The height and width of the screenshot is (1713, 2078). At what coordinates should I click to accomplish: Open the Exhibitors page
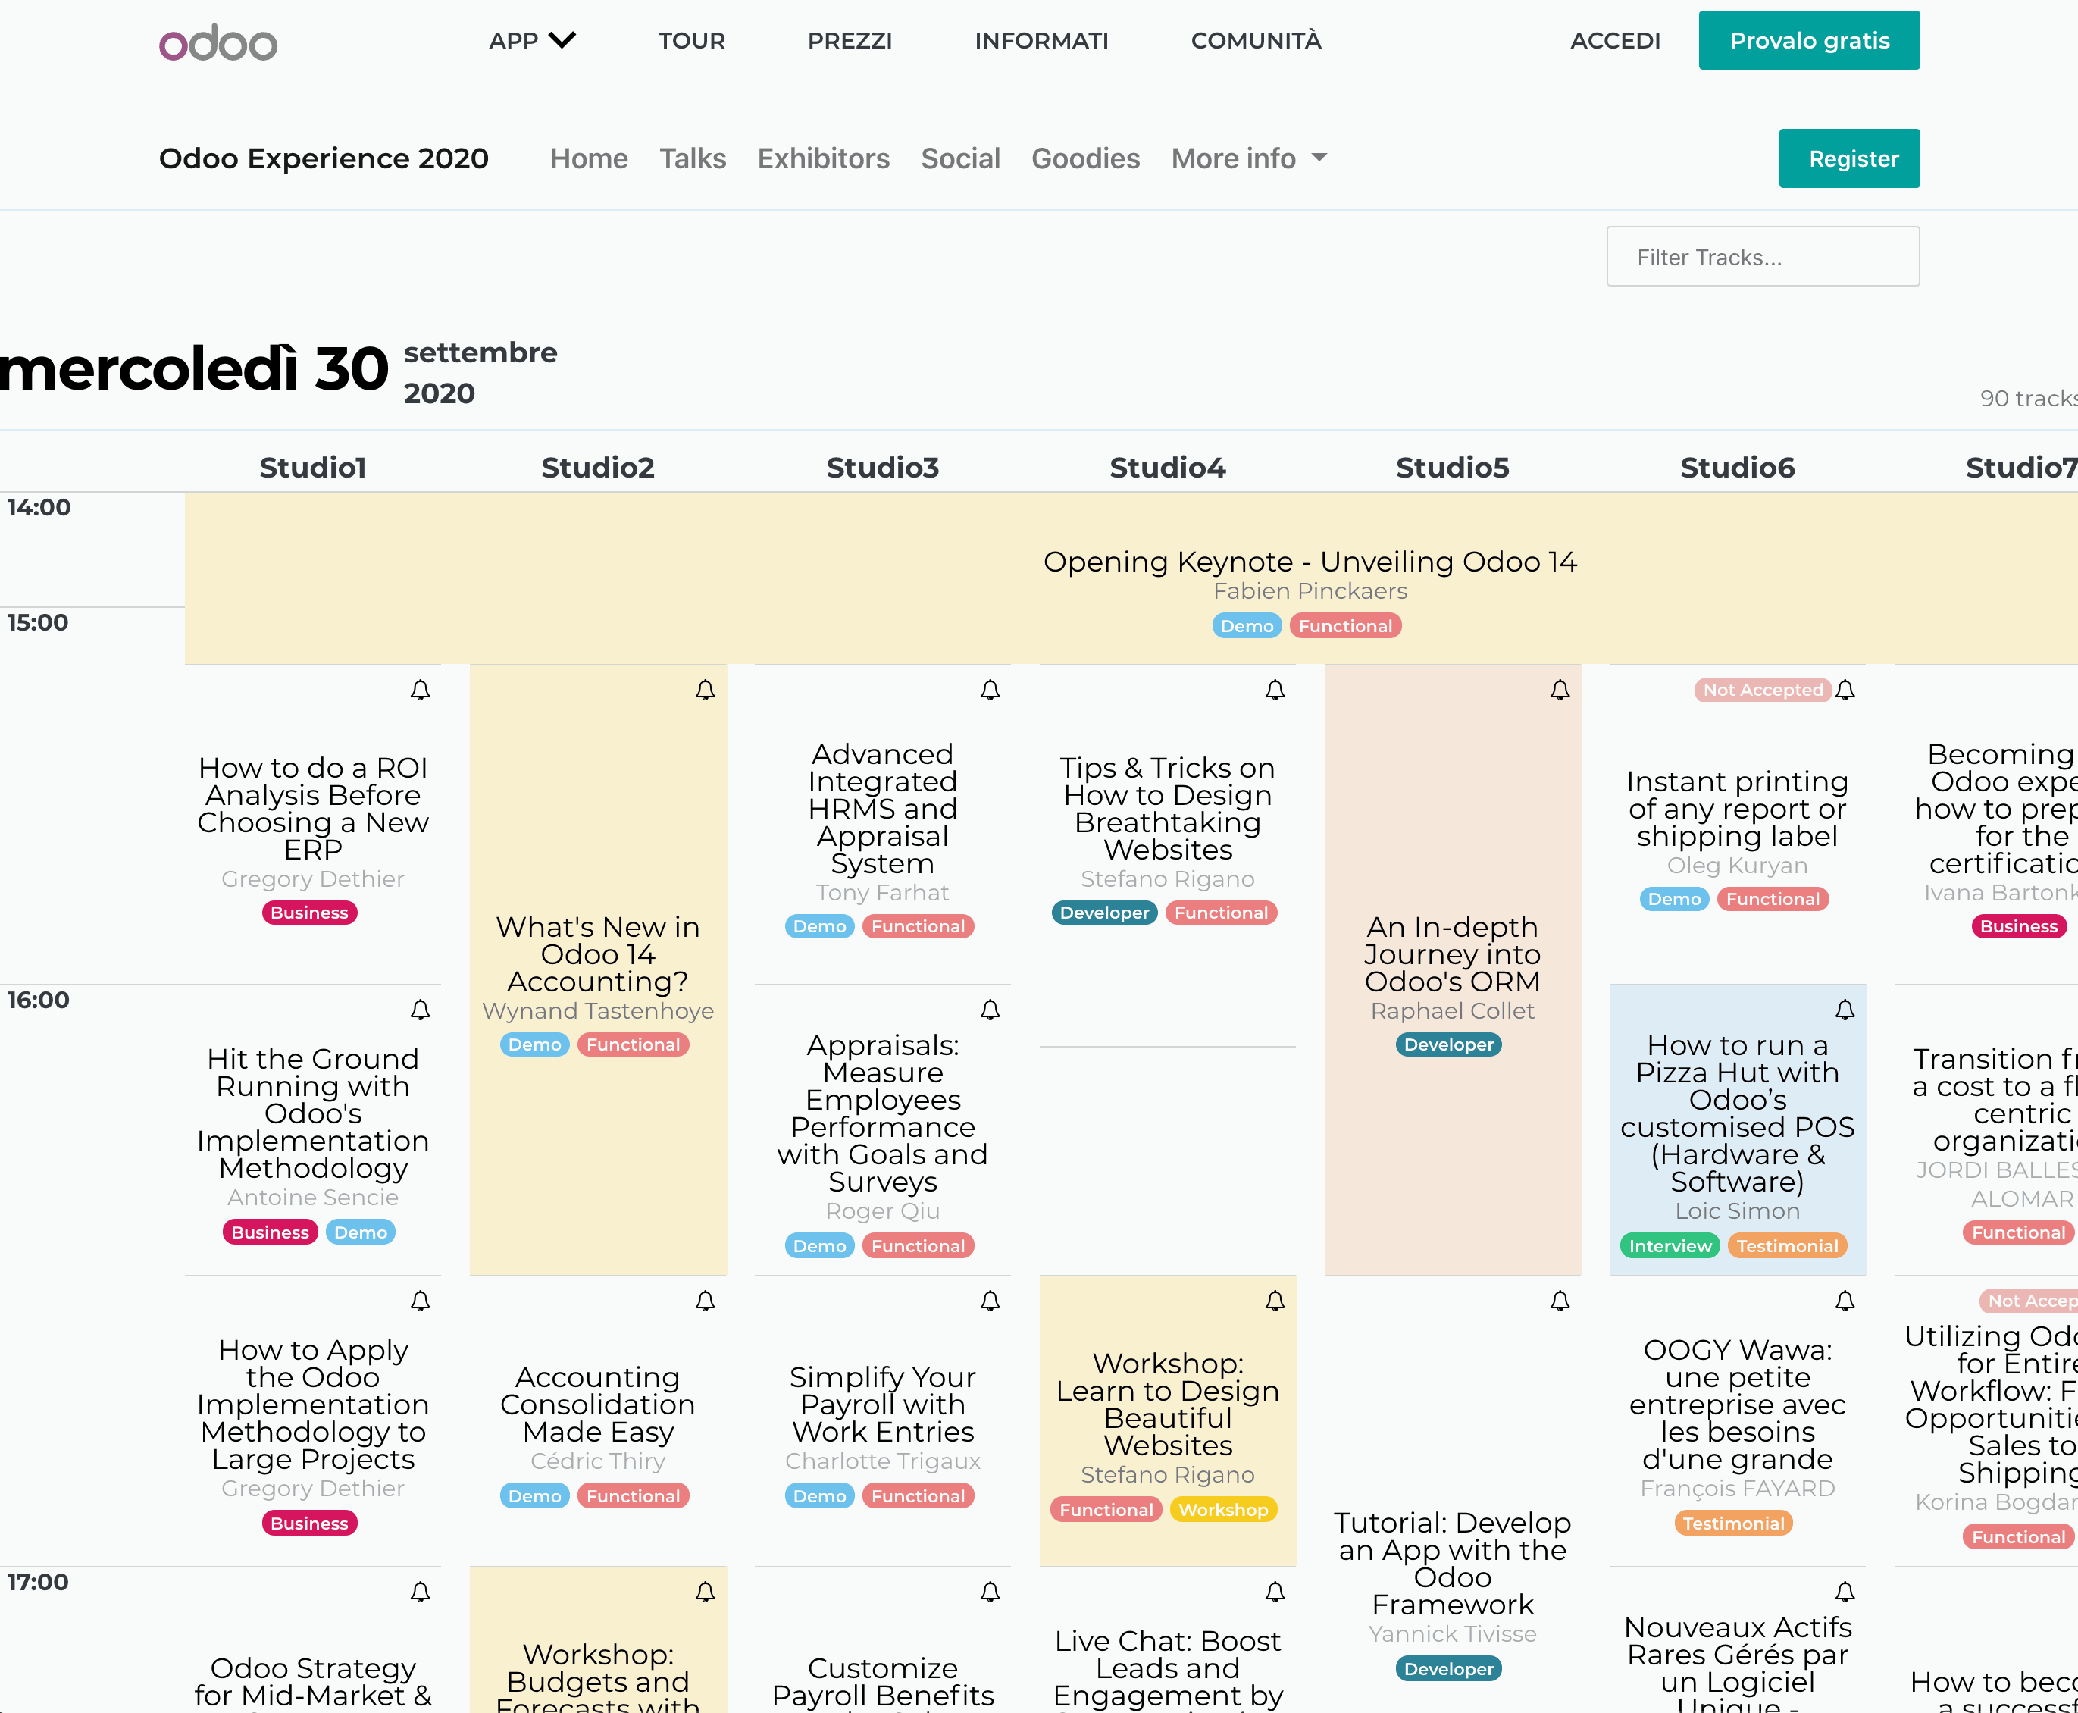(823, 158)
